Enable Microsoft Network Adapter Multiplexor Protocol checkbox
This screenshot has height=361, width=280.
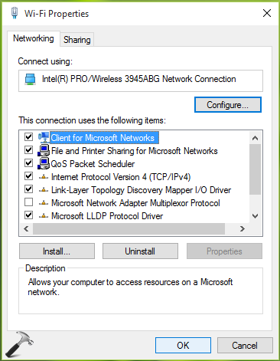point(28,202)
